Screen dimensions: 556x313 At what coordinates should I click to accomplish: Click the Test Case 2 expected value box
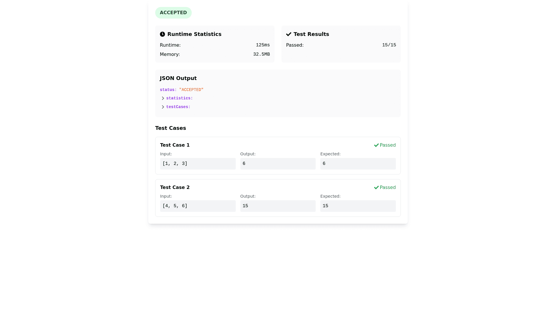358,206
